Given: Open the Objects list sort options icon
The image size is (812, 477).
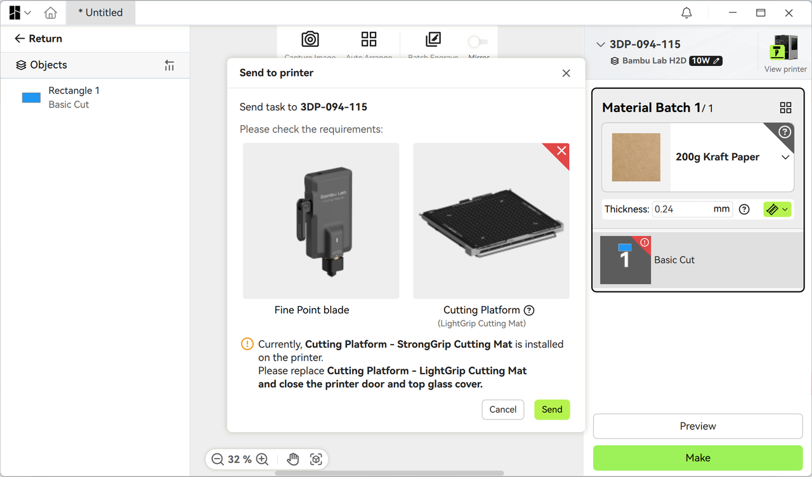Looking at the screenshot, I should click(169, 65).
